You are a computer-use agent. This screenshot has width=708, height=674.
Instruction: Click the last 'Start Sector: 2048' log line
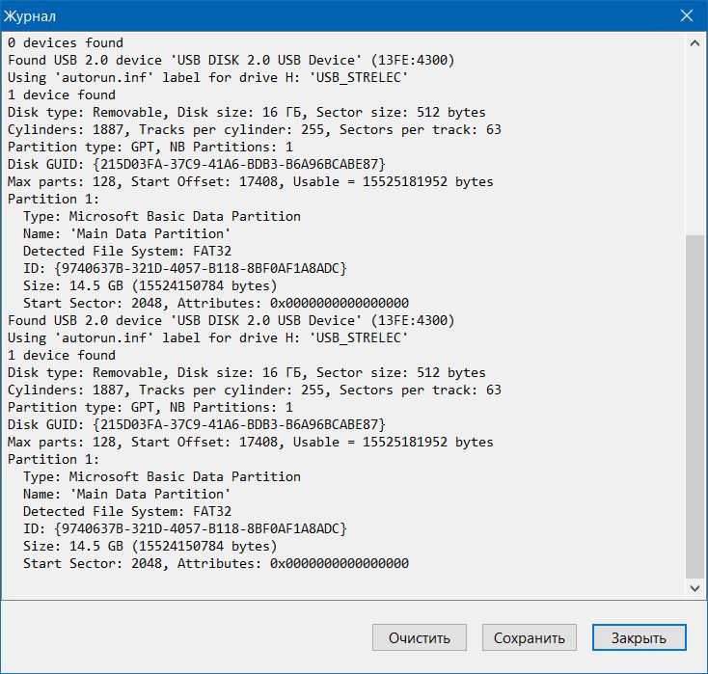[216, 563]
